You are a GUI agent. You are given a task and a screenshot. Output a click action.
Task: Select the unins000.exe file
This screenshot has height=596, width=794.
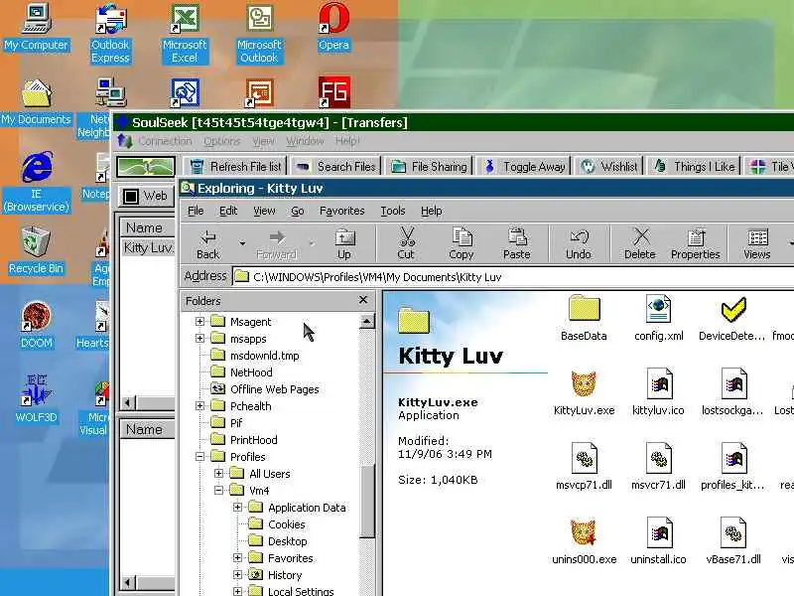(x=584, y=541)
